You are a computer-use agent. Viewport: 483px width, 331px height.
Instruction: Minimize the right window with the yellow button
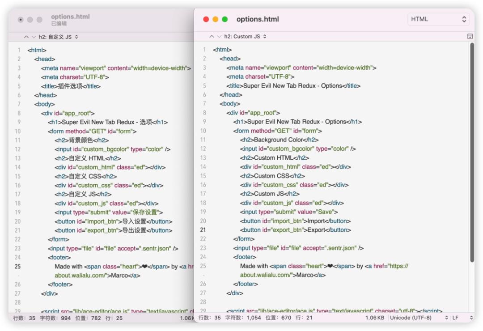click(216, 19)
